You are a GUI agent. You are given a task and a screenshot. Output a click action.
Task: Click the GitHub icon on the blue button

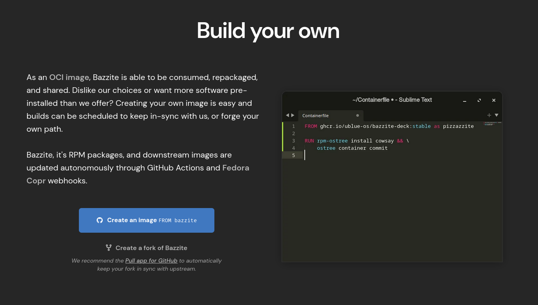coord(100,220)
